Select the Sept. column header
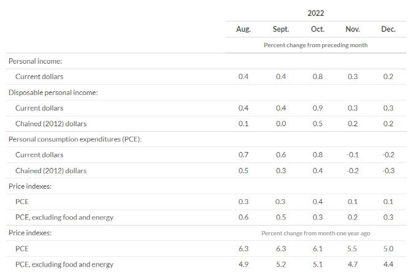Image resolution: width=411 pixels, height=277 pixels. [x=280, y=29]
